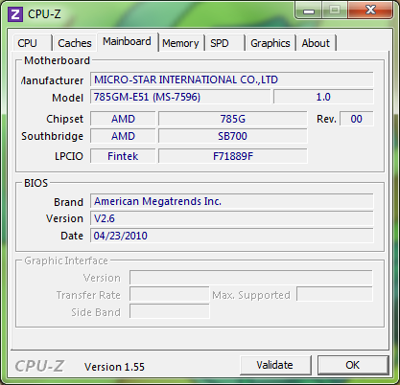
Task: Click the Motherboard group heading
Action: 58,60
